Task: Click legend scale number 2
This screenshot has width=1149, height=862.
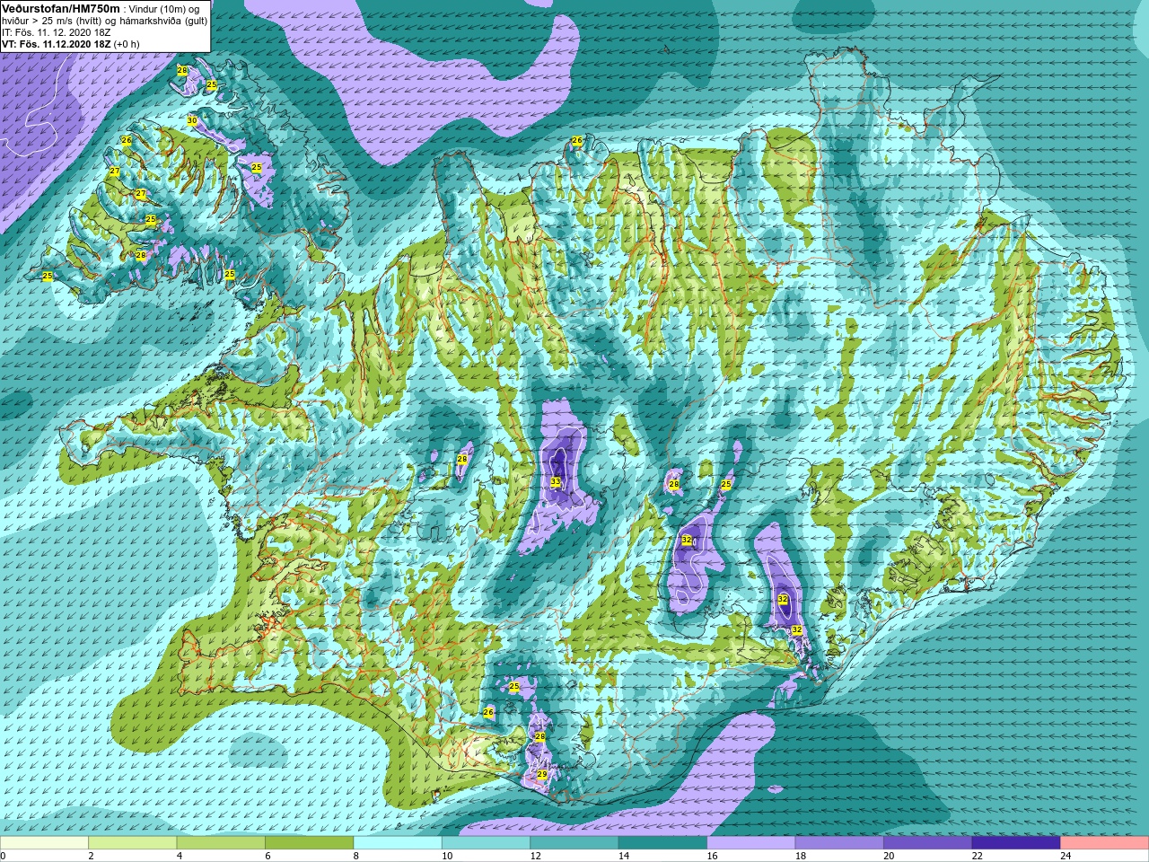Action: click(91, 856)
